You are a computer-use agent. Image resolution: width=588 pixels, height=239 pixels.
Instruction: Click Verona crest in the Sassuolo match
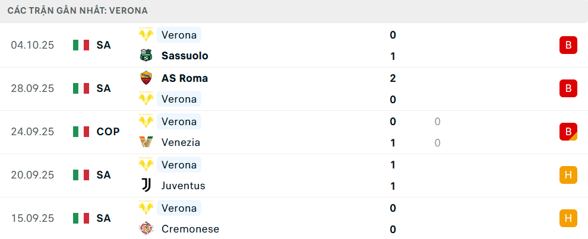point(146,34)
